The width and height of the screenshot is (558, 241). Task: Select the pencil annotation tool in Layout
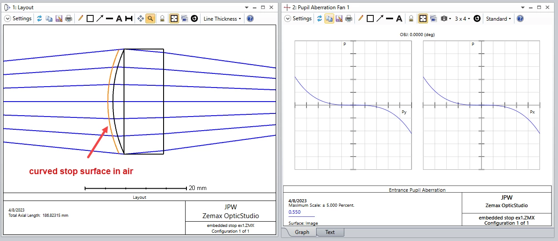point(80,18)
